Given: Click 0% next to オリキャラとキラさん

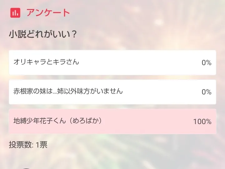Looking at the screenshot, I should point(206,63).
